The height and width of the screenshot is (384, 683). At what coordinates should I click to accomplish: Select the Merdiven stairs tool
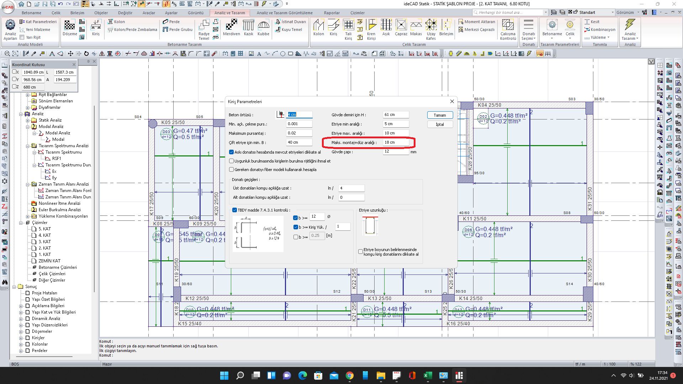(x=232, y=28)
